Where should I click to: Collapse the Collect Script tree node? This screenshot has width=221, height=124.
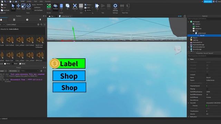(193, 33)
